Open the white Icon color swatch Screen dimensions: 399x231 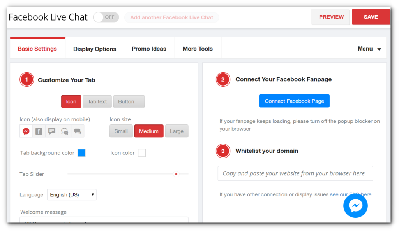(142, 153)
